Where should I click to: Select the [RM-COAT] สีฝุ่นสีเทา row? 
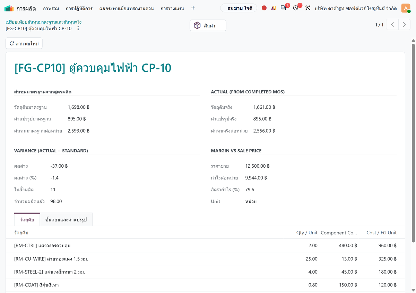(205, 285)
